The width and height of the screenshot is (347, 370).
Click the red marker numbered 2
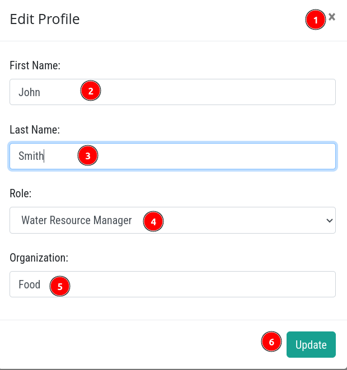pyautogui.click(x=91, y=91)
